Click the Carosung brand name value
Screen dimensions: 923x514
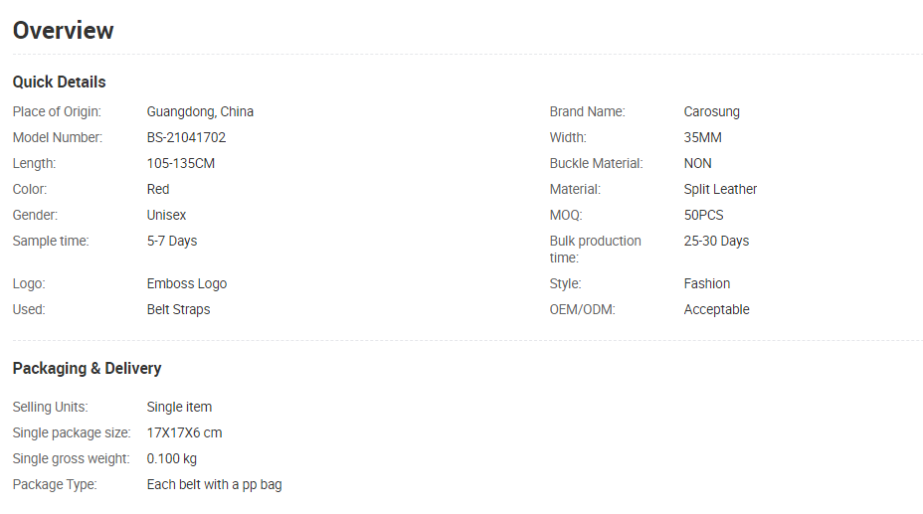click(712, 111)
